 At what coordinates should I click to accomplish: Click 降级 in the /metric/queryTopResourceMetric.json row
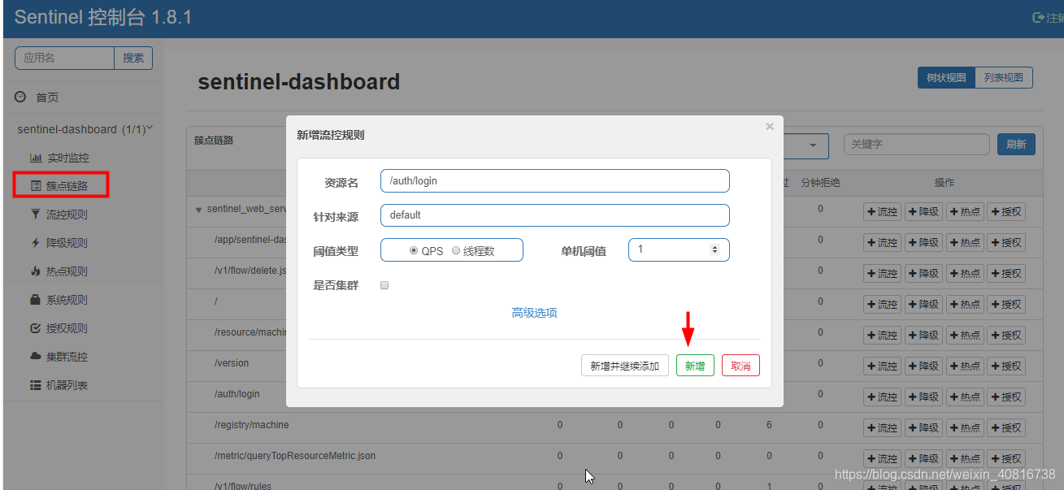[923, 458]
